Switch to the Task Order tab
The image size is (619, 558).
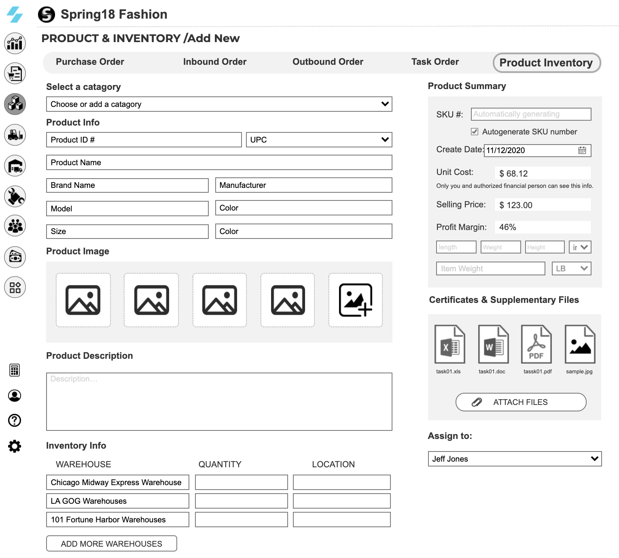[435, 62]
